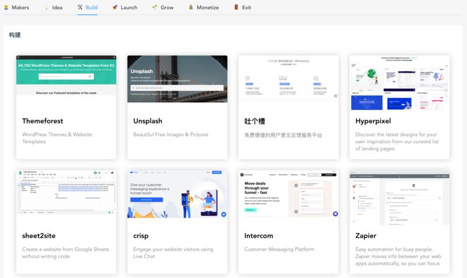Click 'WordPress Themes & Website Templates' description
The image size is (467, 278).
point(57,138)
